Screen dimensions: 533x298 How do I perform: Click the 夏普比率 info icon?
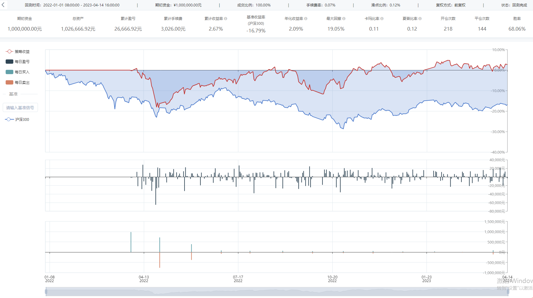[x=420, y=19]
